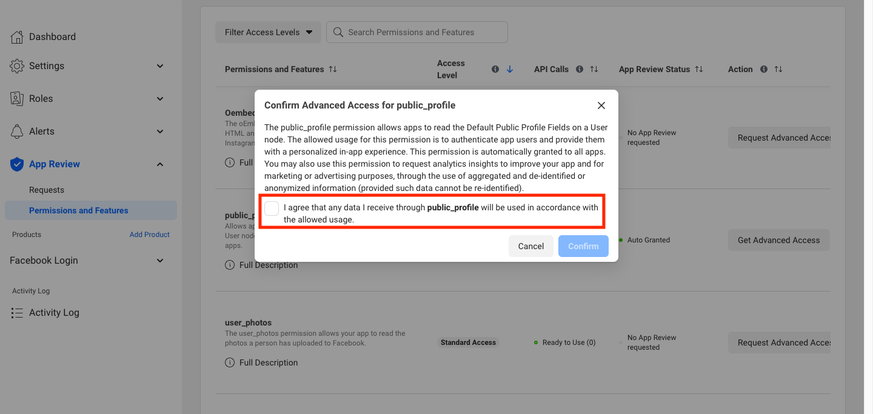Sort by API Calls column arrows

click(594, 69)
